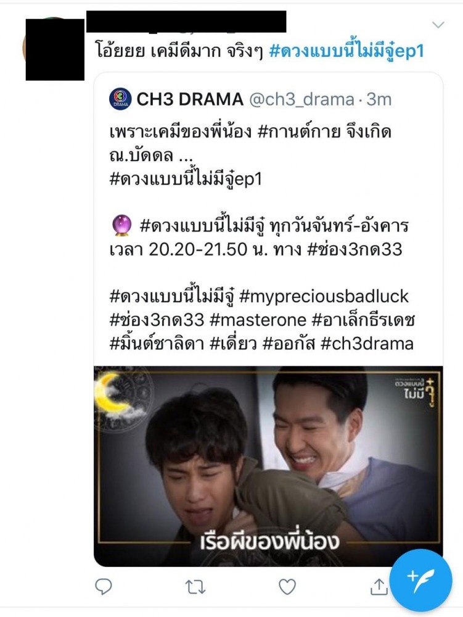
Task: Open the #อาเล็กธีรเดช hashtag
Action: pos(363,320)
